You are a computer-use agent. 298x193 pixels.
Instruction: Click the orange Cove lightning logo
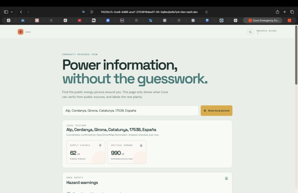tap(21, 32)
